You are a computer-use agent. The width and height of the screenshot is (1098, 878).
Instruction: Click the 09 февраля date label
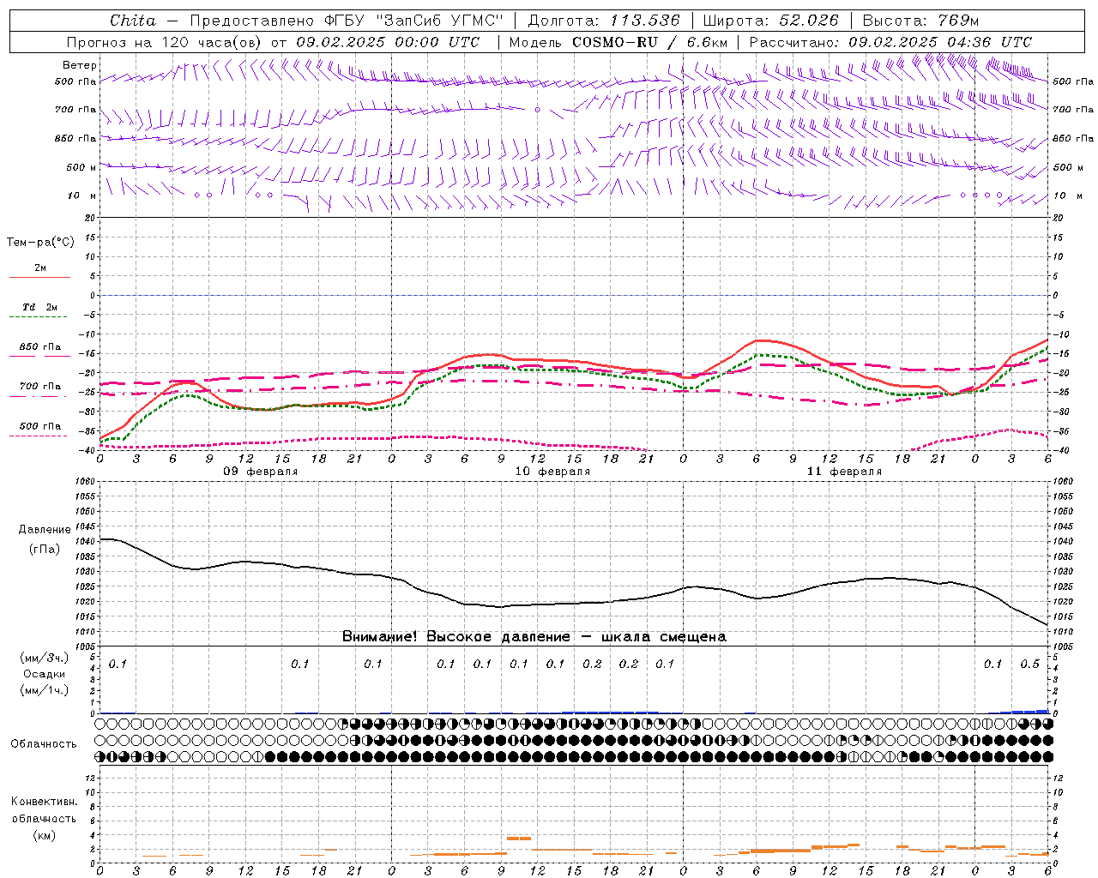click(x=261, y=472)
